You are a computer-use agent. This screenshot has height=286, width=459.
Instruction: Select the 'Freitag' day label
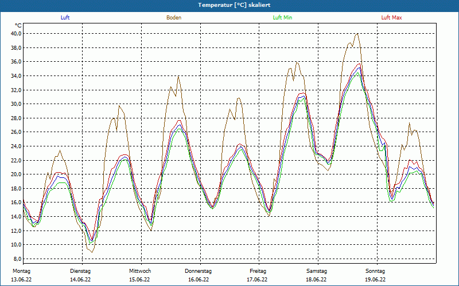tap(258, 271)
